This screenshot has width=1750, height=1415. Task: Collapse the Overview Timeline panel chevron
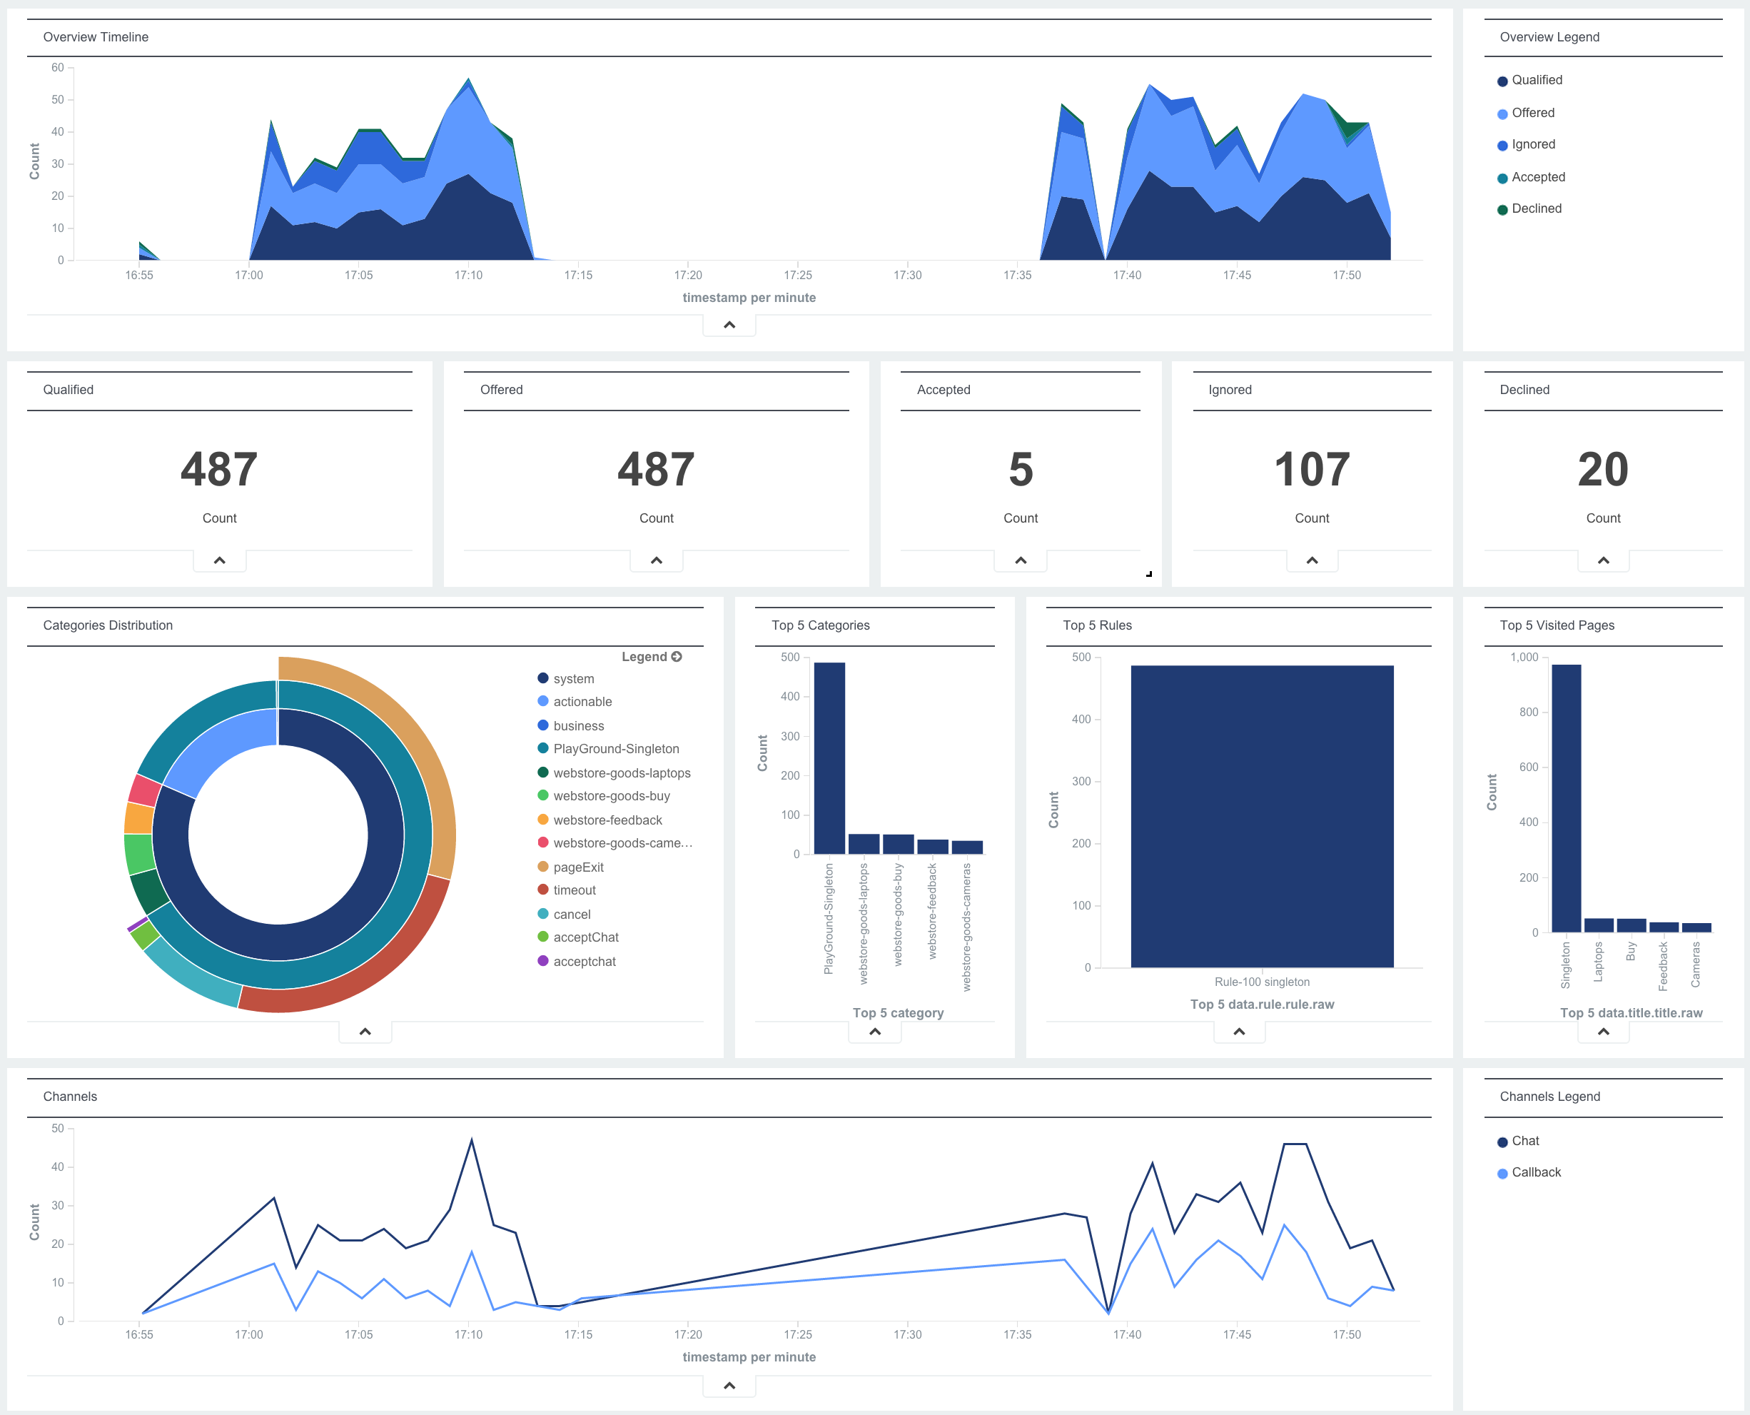[x=729, y=326]
